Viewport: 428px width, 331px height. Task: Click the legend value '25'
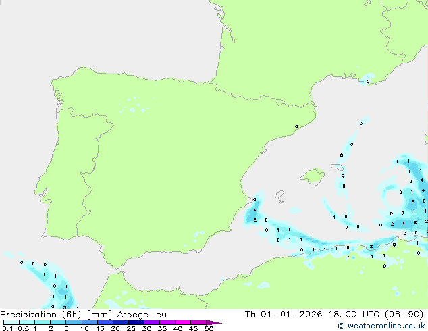point(131,328)
